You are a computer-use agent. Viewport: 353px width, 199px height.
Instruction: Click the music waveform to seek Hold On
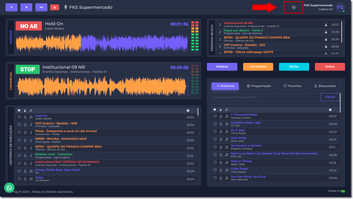[101, 43]
